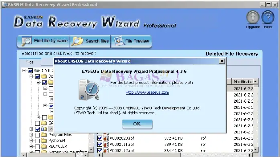Click the file list scrollbar down arrow
The width and height of the screenshot is (280, 157).
256,150
